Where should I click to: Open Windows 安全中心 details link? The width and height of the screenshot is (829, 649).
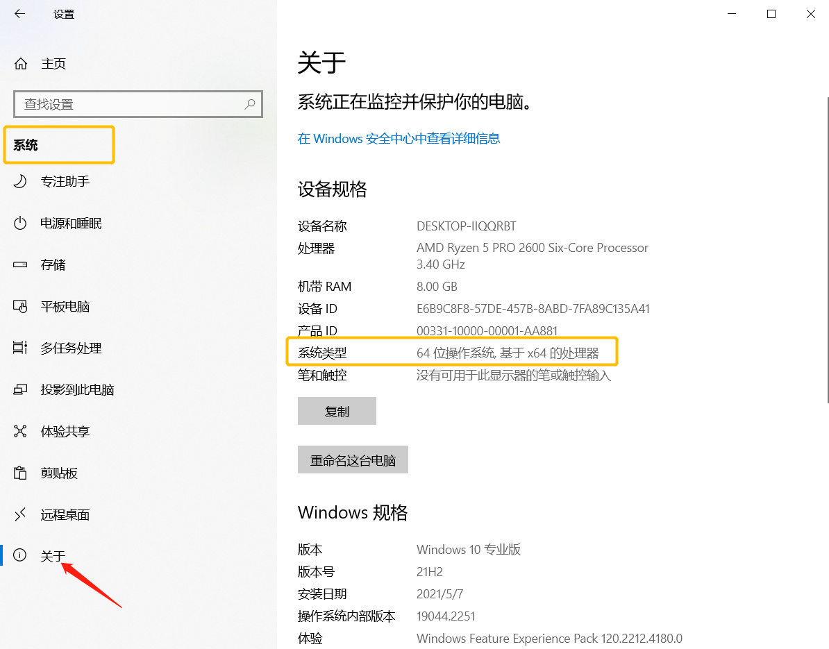point(399,138)
